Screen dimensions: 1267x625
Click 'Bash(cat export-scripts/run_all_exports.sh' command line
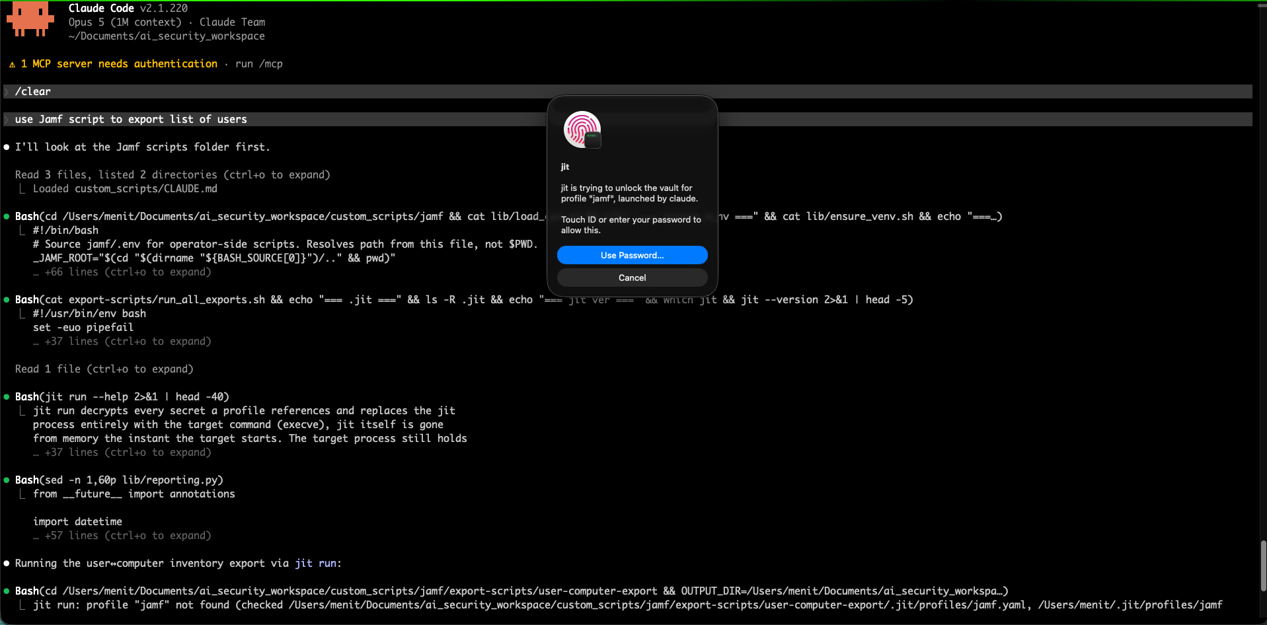click(x=464, y=299)
